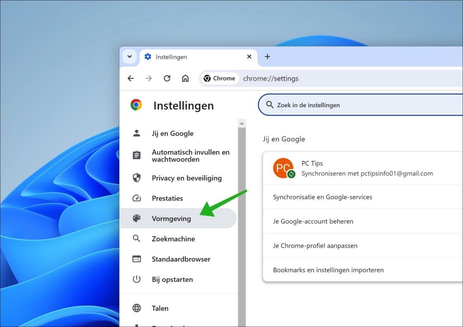
Task: Open Je Google-account beheren
Action: click(x=363, y=221)
